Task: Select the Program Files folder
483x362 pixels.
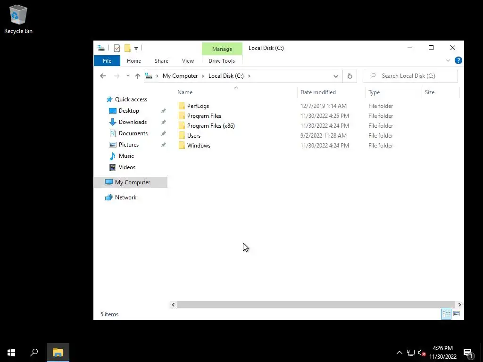Action: coord(204,116)
